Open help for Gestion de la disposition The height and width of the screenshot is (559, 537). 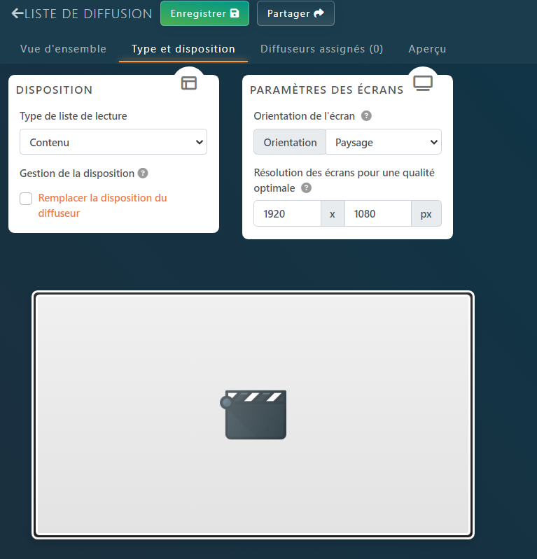(x=143, y=174)
